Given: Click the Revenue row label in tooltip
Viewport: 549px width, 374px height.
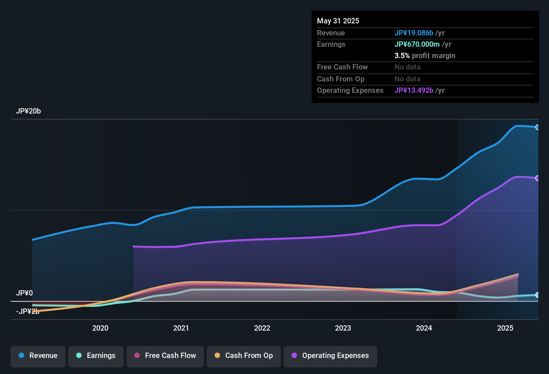Looking at the screenshot, I should point(331,33).
